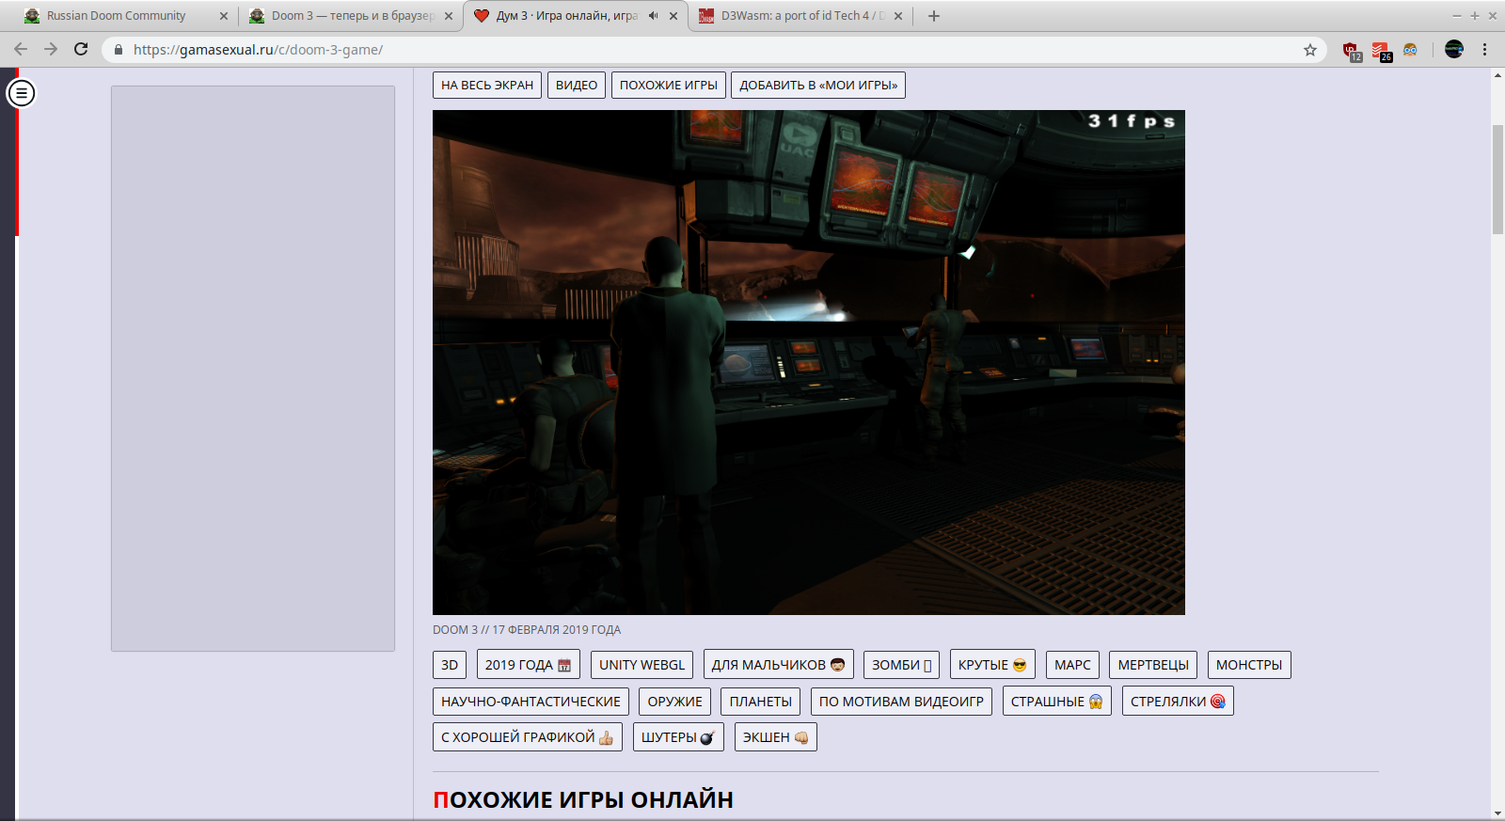Reload the page with the refresh icon
This screenshot has height=821, width=1505.
click(81, 49)
